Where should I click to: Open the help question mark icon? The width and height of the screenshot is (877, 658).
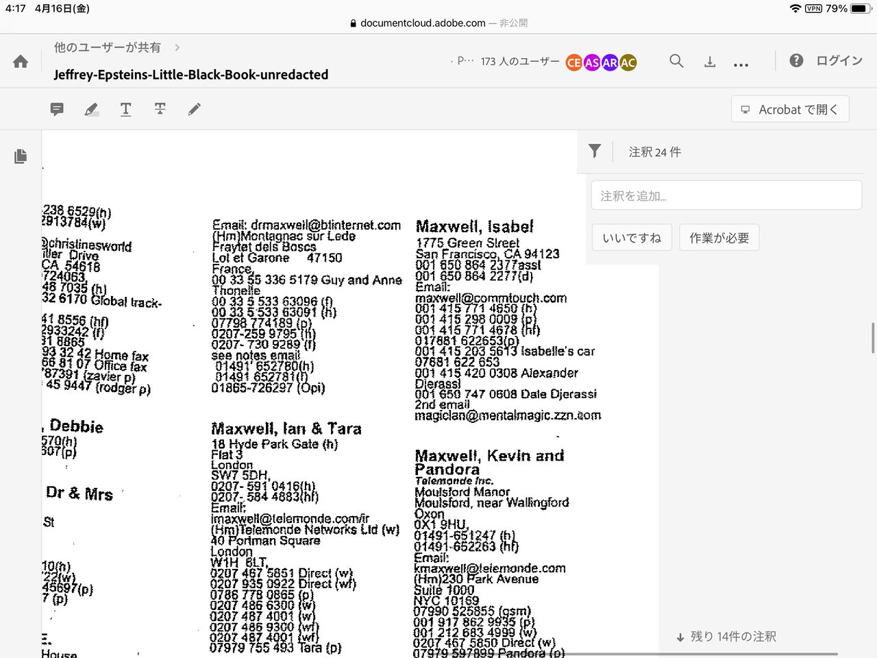click(796, 60)
